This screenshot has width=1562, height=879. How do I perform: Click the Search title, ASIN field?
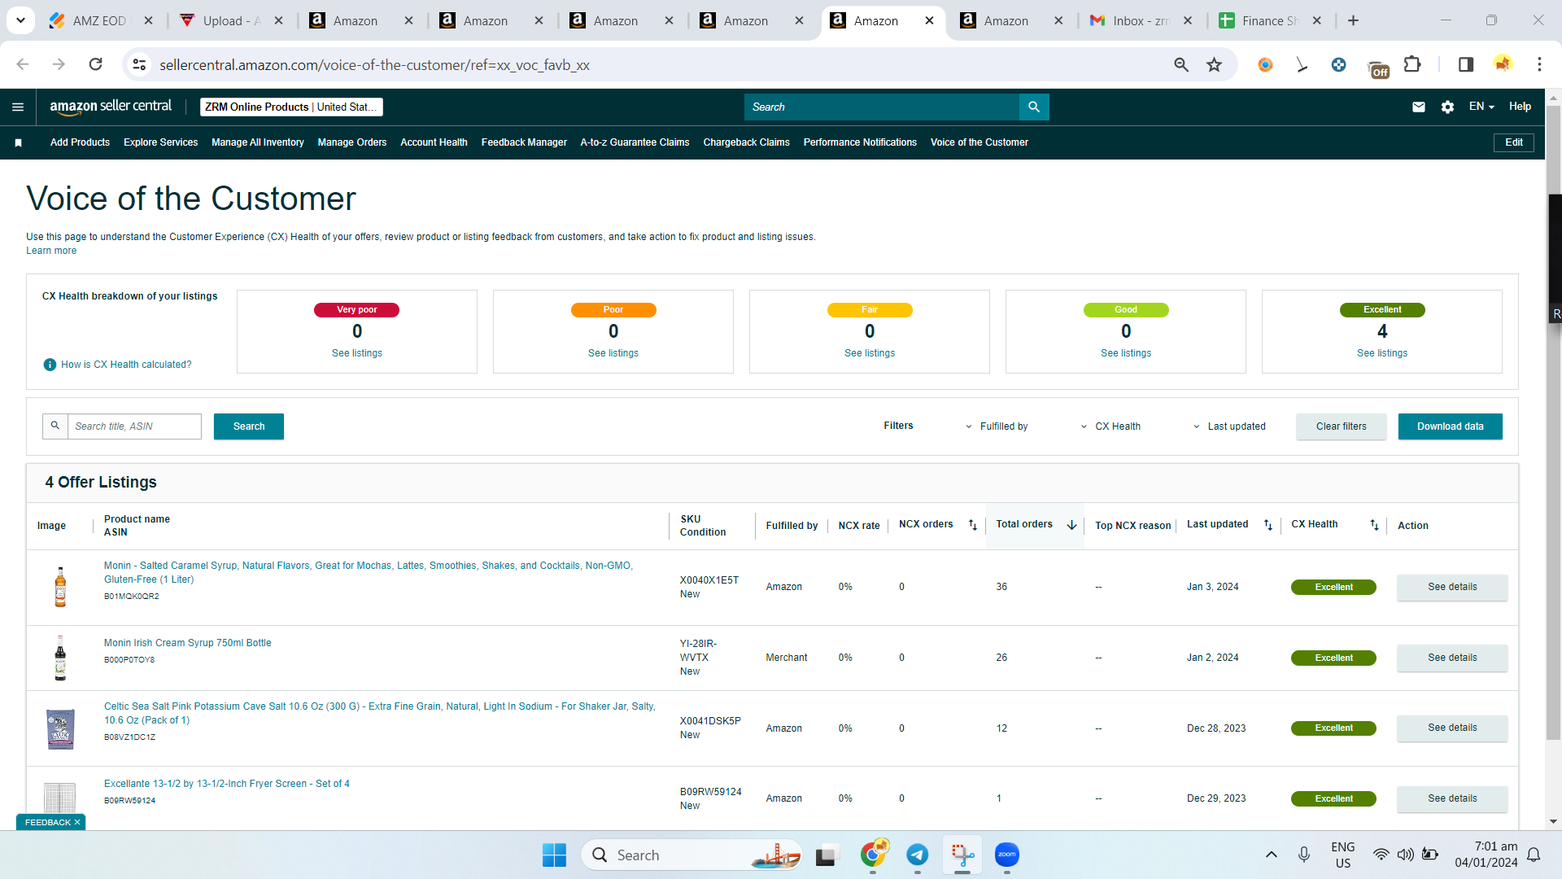click(134, 426)
